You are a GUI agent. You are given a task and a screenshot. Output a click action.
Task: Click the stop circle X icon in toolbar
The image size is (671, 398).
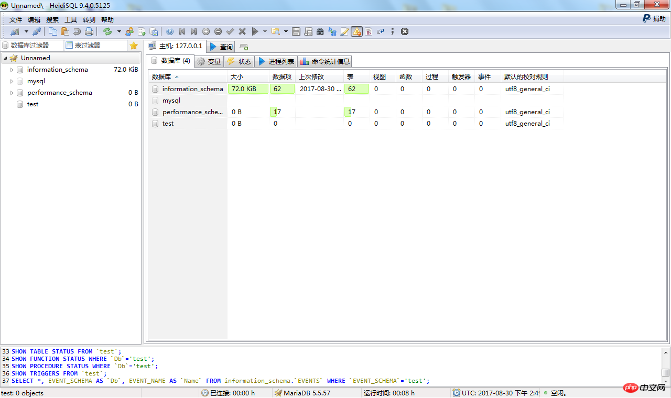(x=405, y=31)
